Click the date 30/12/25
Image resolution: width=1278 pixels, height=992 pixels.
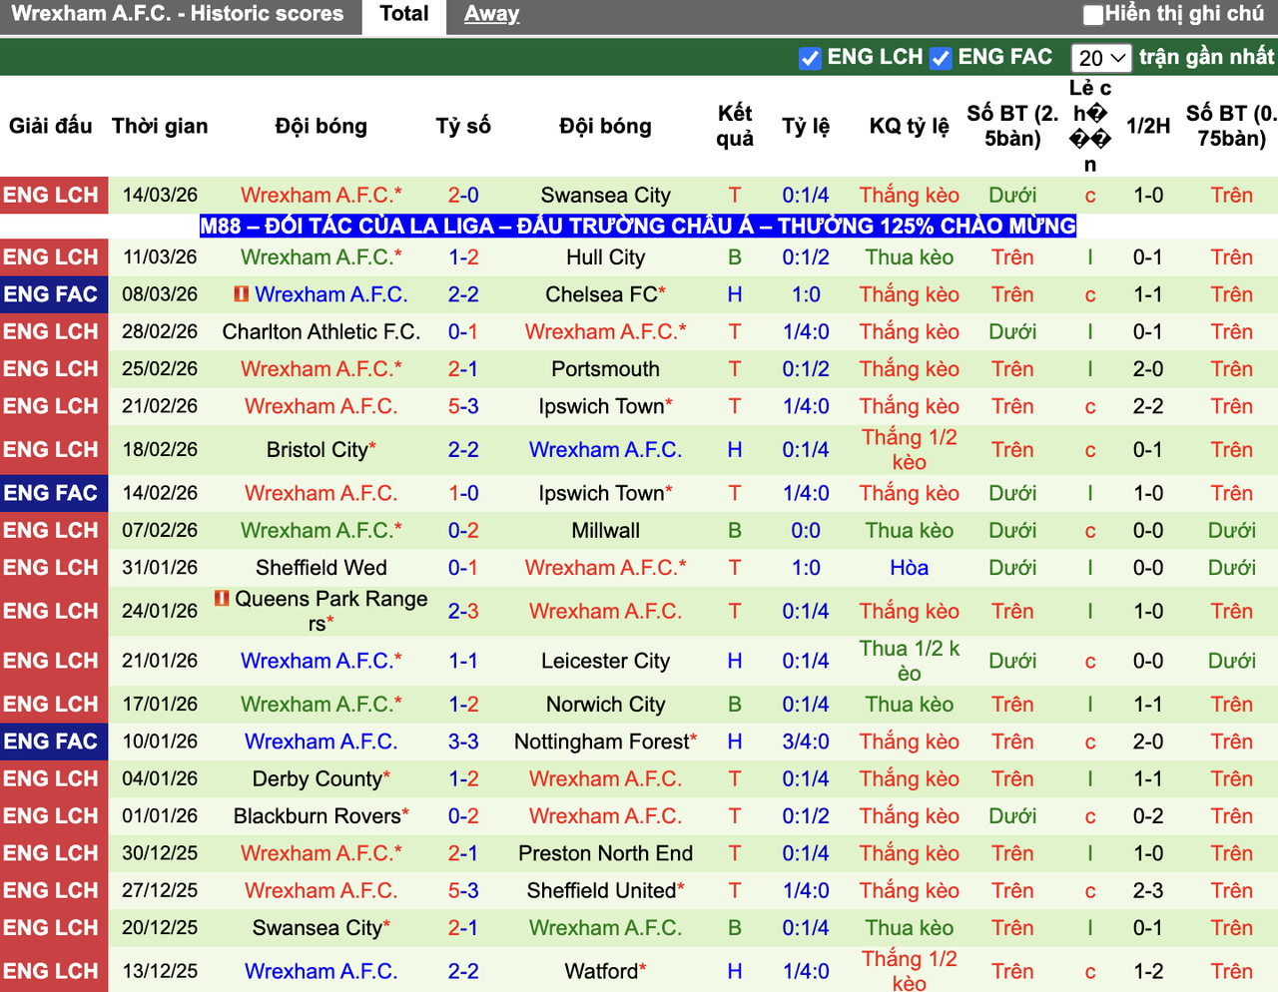(160, 853)
